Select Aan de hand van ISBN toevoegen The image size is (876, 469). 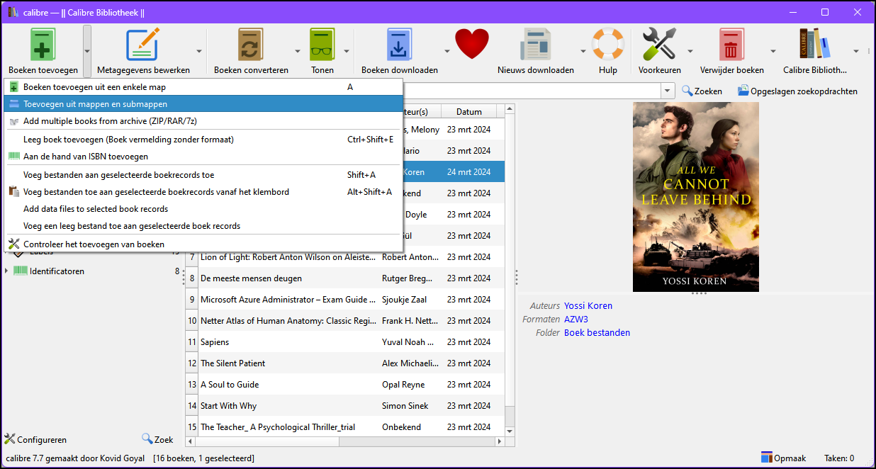point(203,157)
